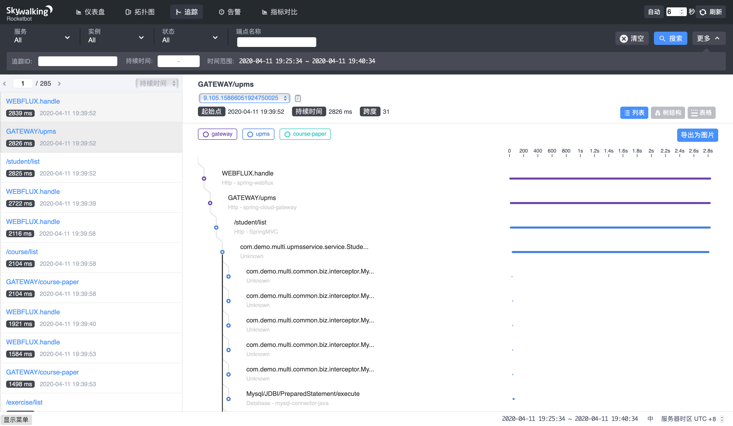Viewport: 733px width, 426px height.
Task: Click the purple WEBFLUX.handle span duration bar
Action: click(x=610, y=178)
